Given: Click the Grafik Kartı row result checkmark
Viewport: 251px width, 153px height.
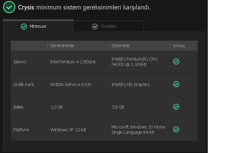Looking at the screenshot, I should [176, 84].
